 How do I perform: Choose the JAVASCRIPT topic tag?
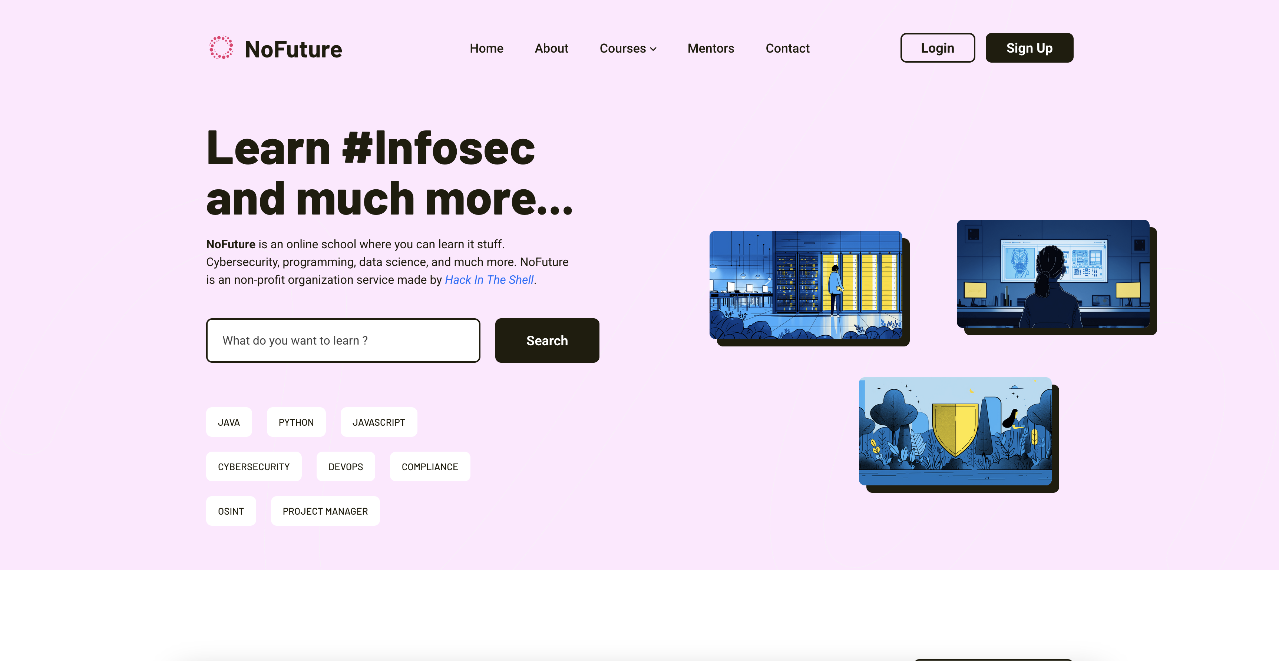379,422
